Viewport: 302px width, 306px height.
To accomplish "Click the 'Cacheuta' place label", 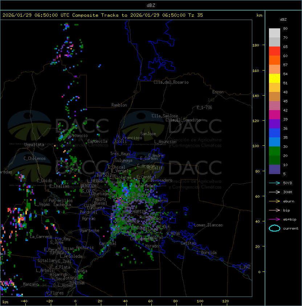I will click(62, 205).
